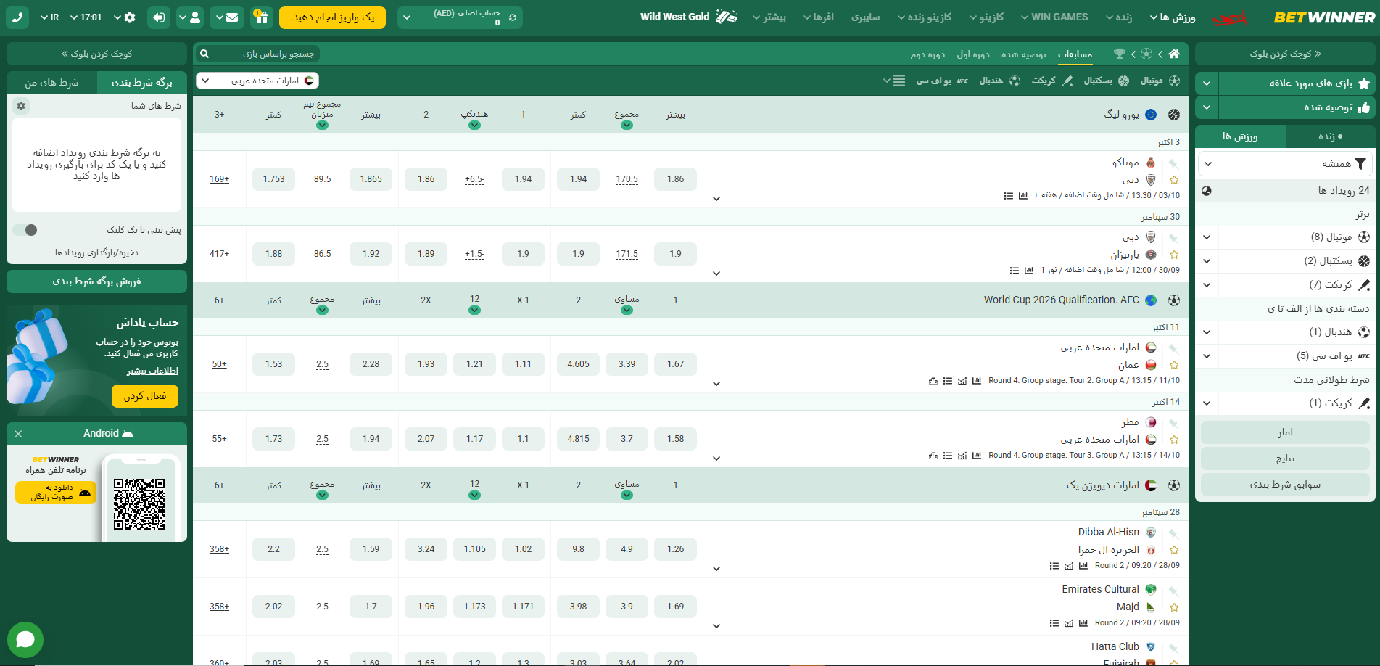Switch to the 'شرط های من' tab
The image size is (1380, 666).
click(x=51, y=83)
